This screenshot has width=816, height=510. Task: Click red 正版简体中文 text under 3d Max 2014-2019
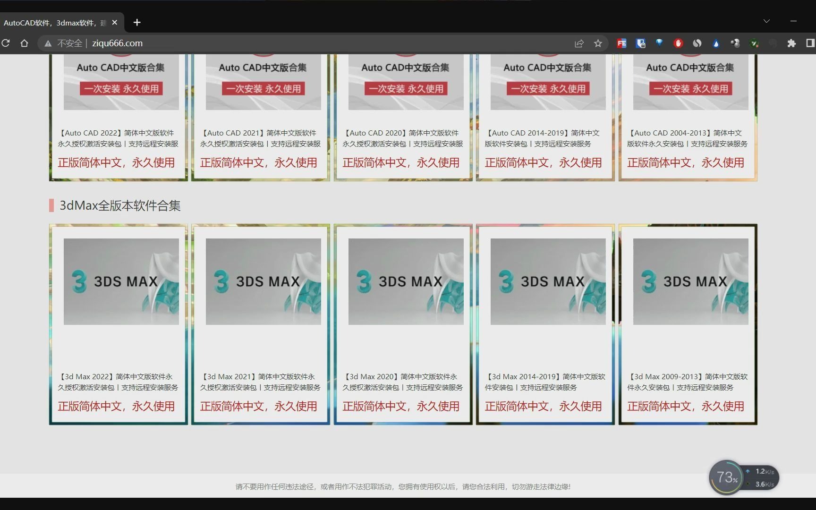pyautogui.click(x=543, y=406)
